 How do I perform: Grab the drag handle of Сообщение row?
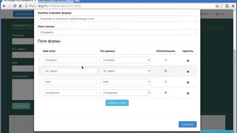tap(40, 93)
